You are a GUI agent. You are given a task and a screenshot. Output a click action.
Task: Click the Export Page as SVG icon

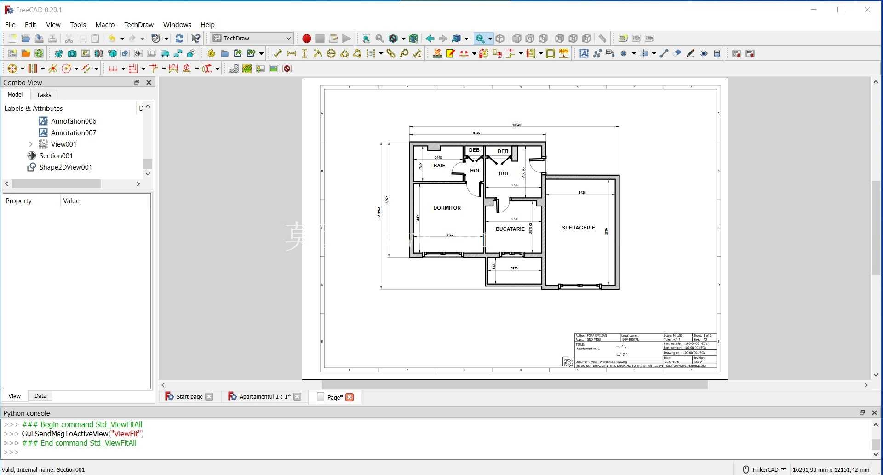tap(736, 54)
